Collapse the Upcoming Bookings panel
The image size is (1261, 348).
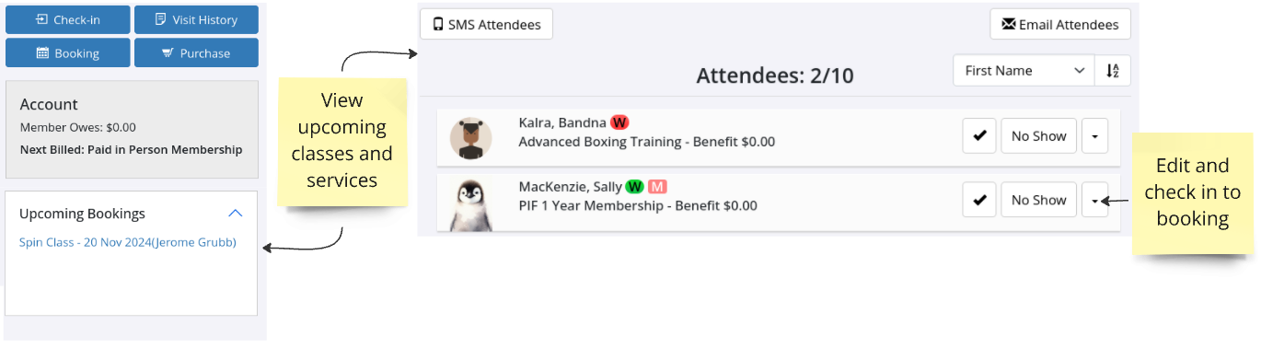point(235,214)
